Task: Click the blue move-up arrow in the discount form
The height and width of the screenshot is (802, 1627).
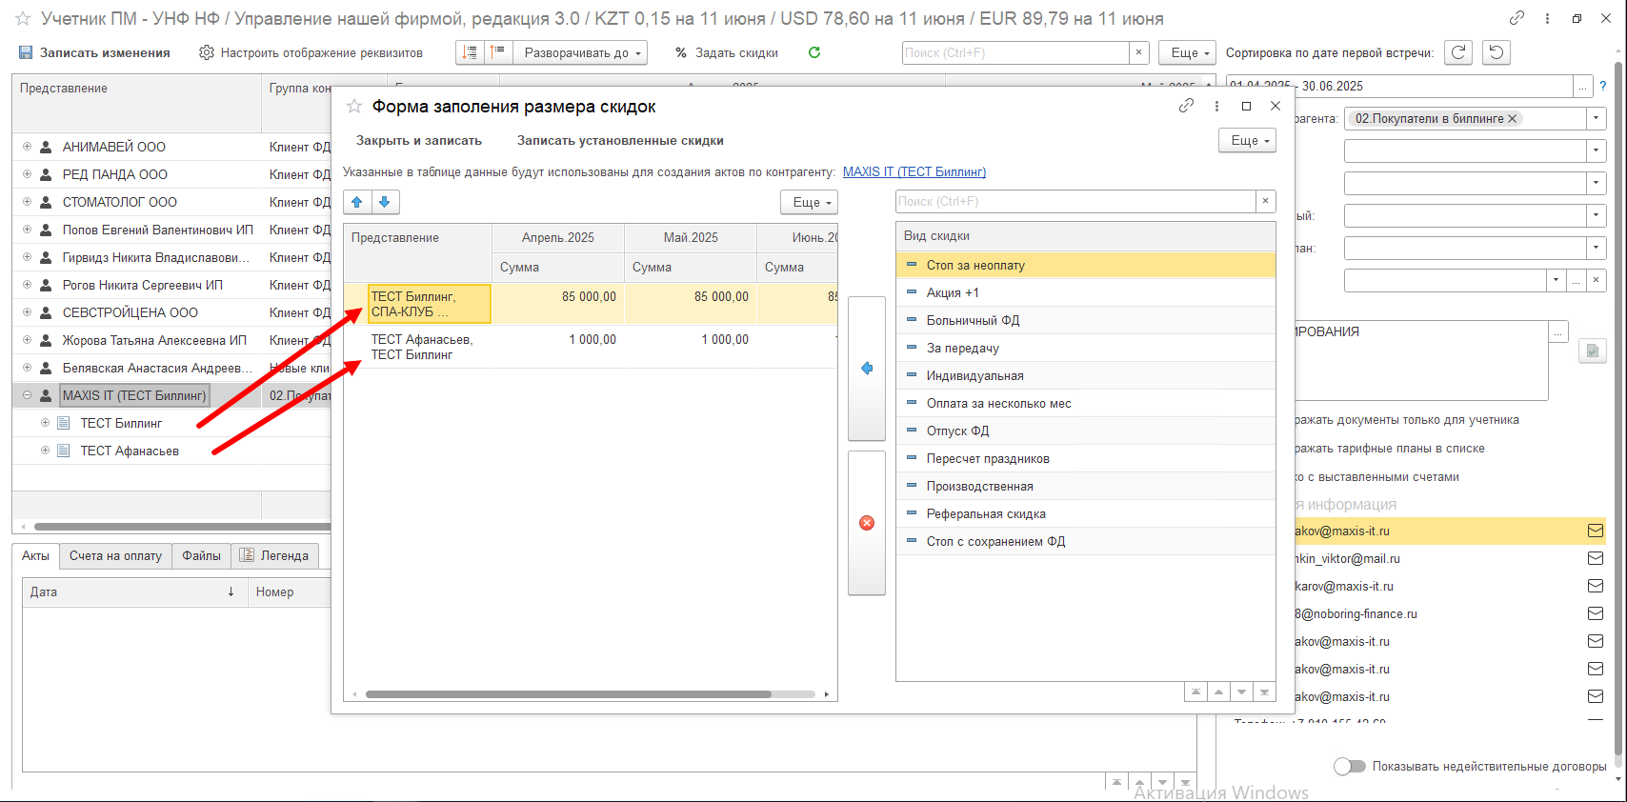Action: (x=357, y=202)
